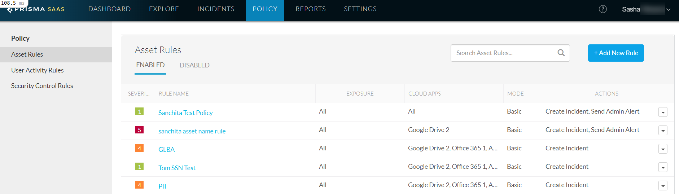Image resolution: width=679 pixels, height=194 pixels.
Task: Click severity 1 badge for Tom SSN Test
Action: click(139, 167)
